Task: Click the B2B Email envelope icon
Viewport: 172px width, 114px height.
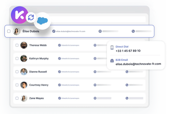Action: coord(112,60)
